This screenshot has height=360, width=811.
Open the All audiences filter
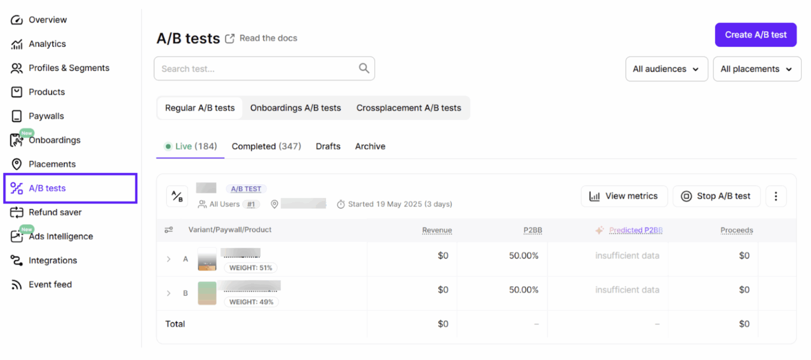point(666,69)
